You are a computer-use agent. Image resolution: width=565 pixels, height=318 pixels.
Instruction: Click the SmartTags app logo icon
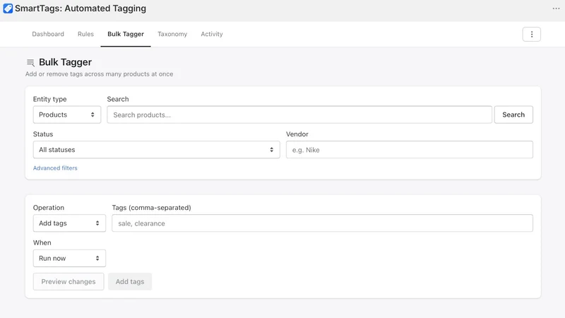pos(8,8)
